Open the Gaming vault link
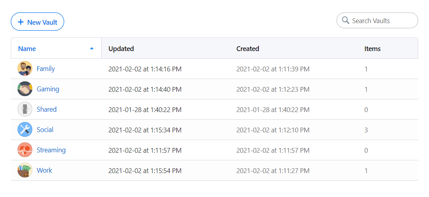Viewport: 429px width, 197px height. pyautogui.click(x=48, y=89)
